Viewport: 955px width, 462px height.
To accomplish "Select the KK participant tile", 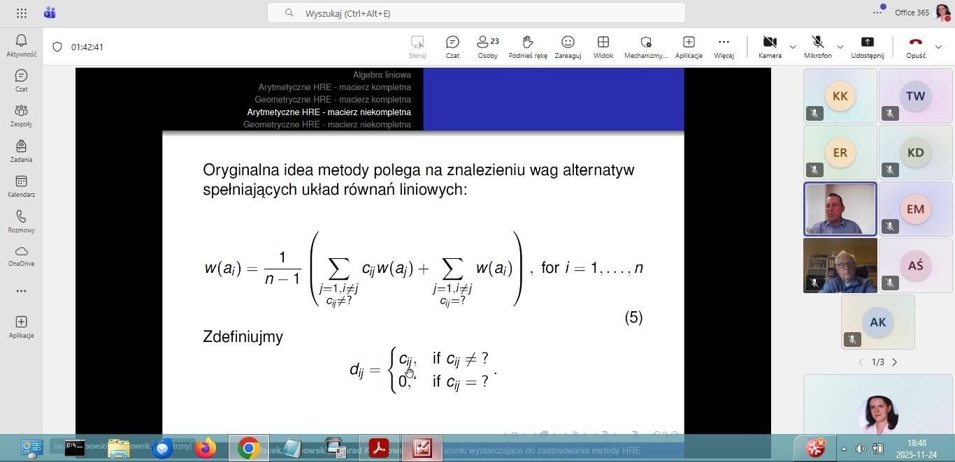I will (840, 96).
